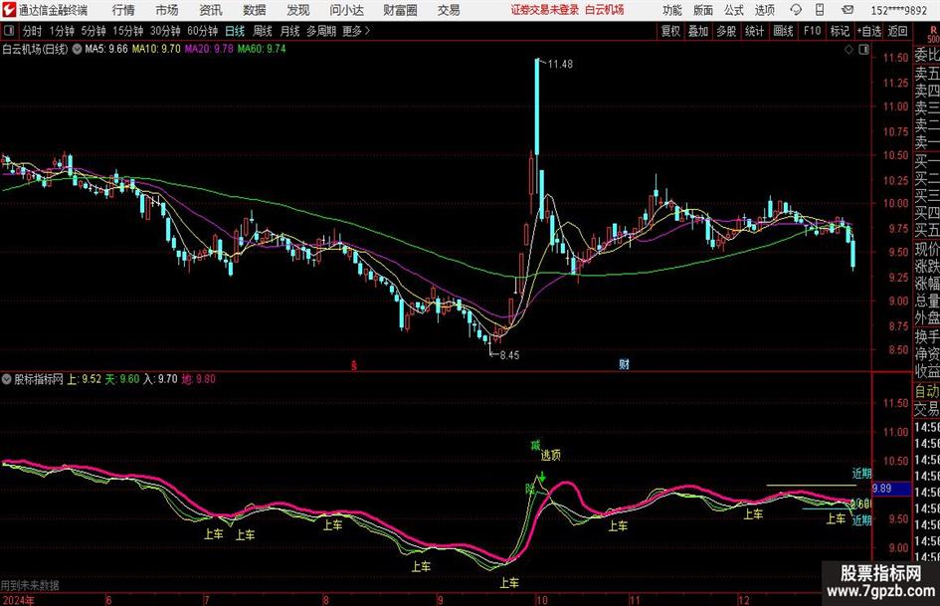Open the 多周期 multi-period view
The image size is (940, 606).
click(321, 31)
